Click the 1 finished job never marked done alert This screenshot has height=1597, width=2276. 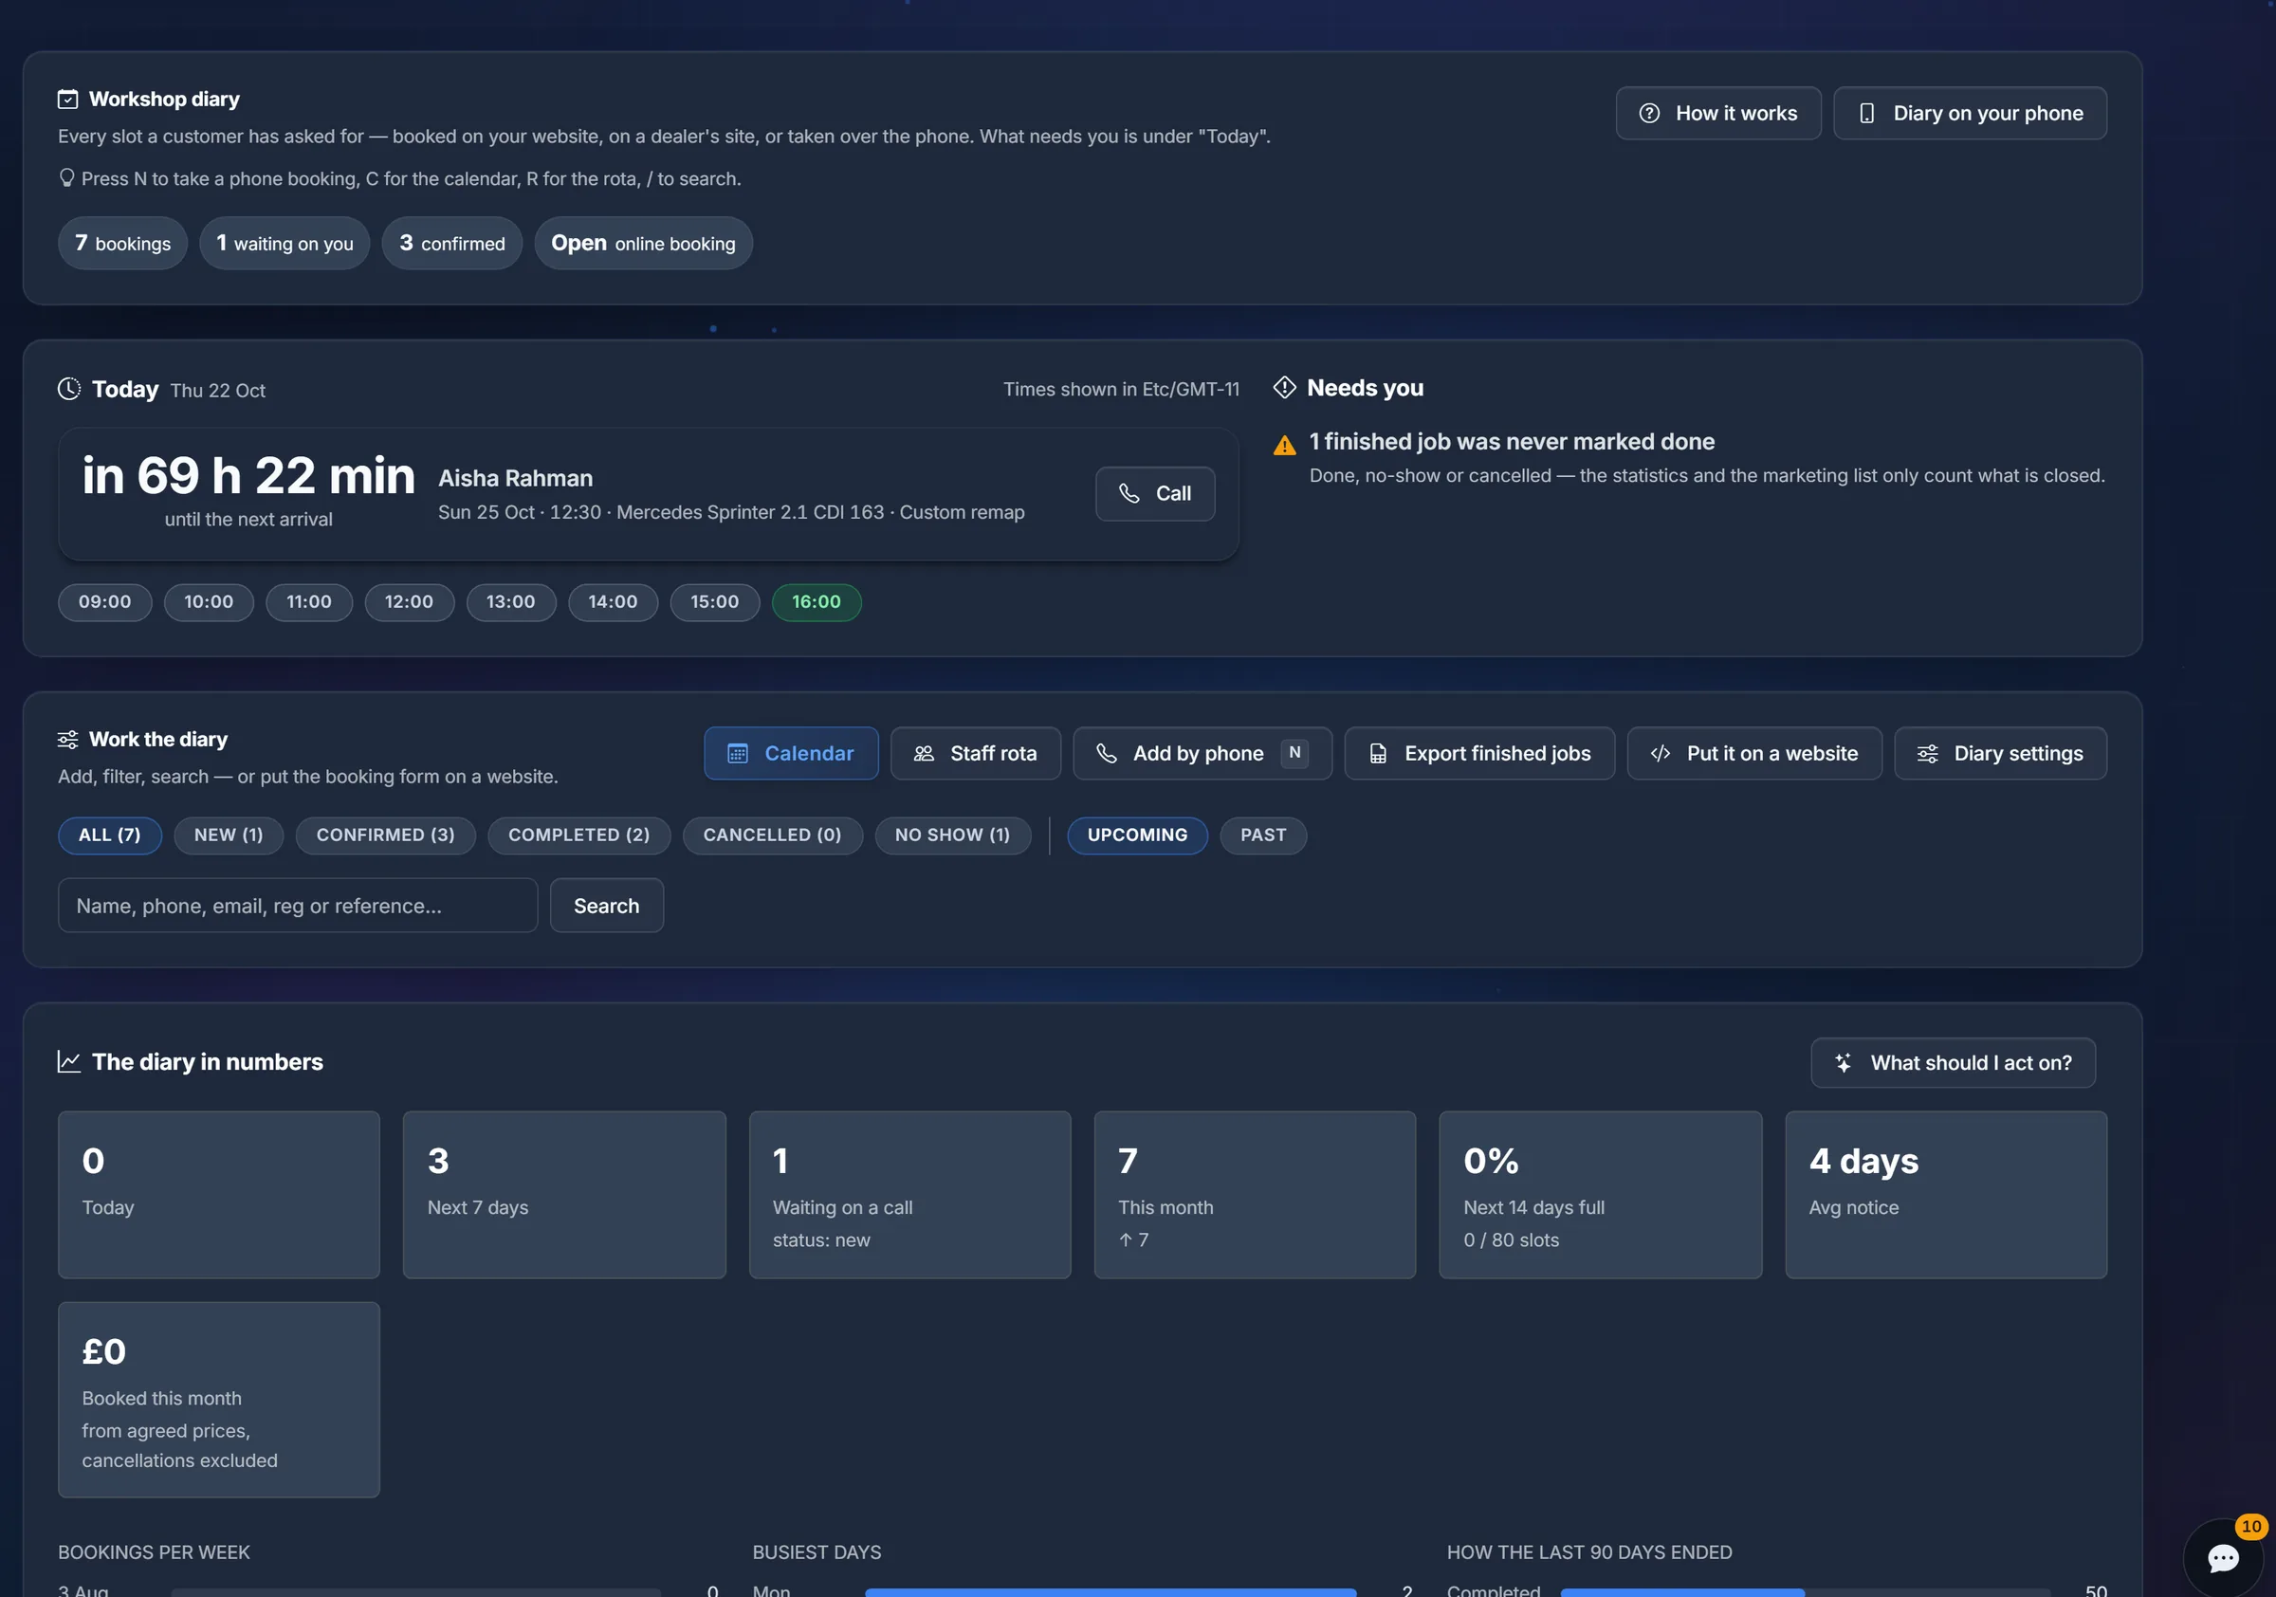coord(1689,458)
